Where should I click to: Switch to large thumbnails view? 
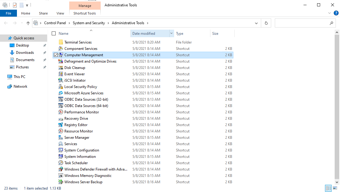[x=335, y=188]
